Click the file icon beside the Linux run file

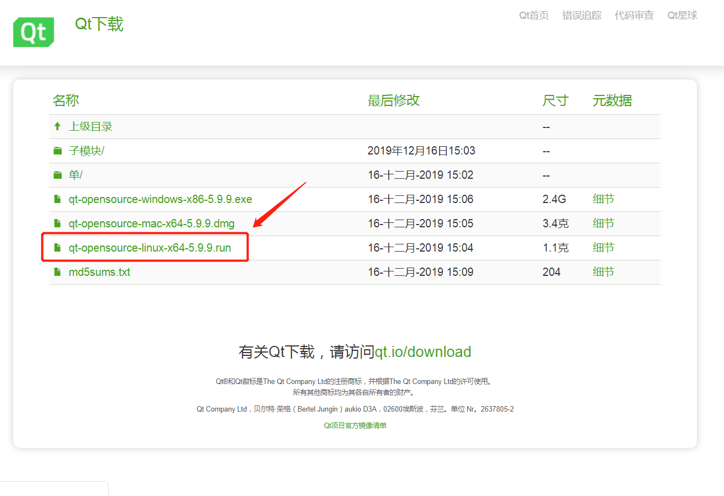click(x=57, y=247)
